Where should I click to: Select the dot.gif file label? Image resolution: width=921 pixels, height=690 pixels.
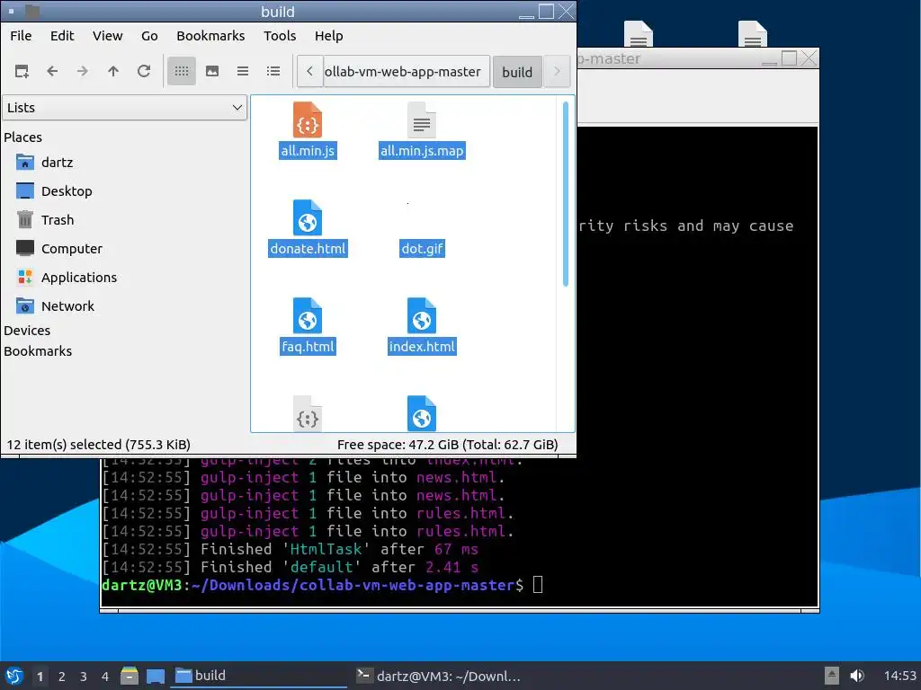423,249
